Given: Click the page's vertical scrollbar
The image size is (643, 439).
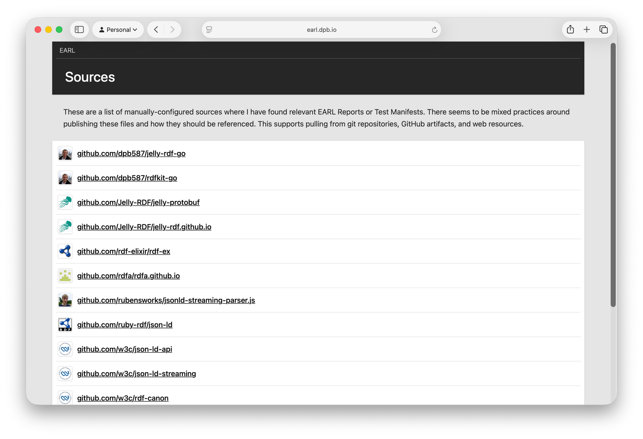Looking at the screenshot, I should coord(613,175).
